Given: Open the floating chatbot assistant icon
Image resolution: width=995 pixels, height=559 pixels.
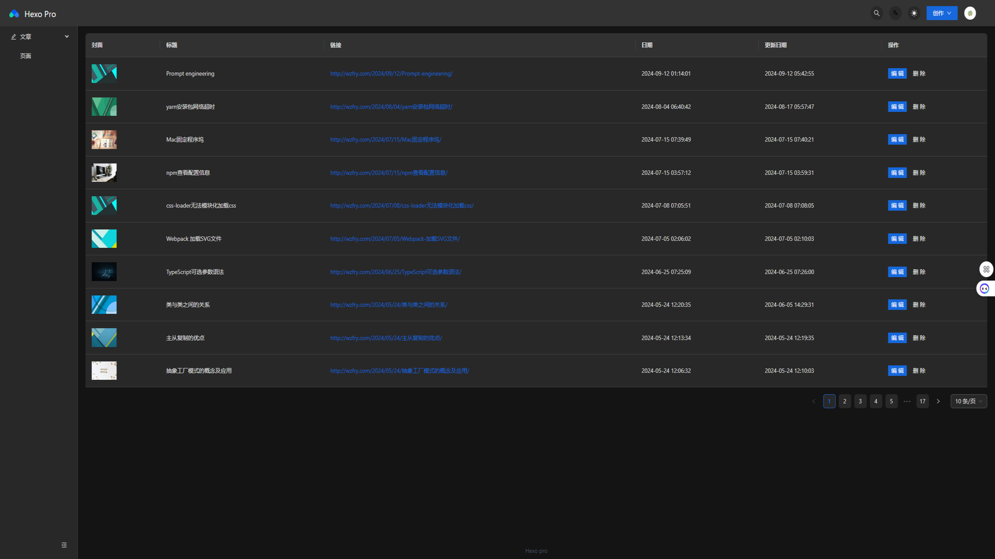Looking at the screenshot, I should pyautogui.click(x=984, y=288).
